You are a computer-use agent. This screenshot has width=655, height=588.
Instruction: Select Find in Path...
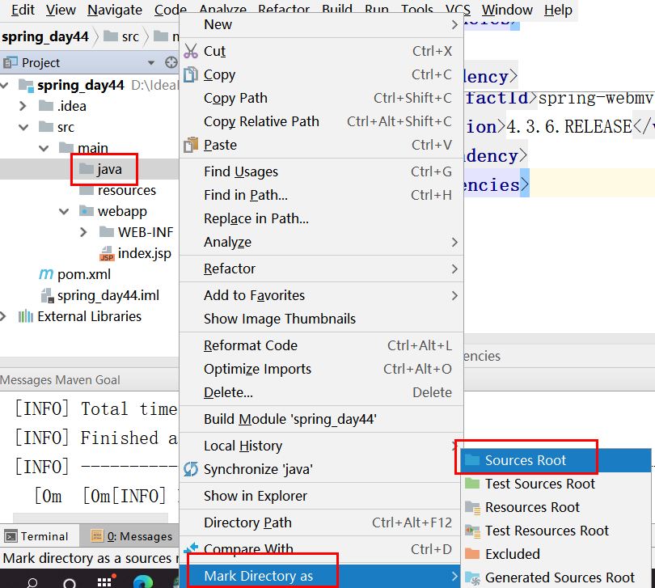click(321, 195)
